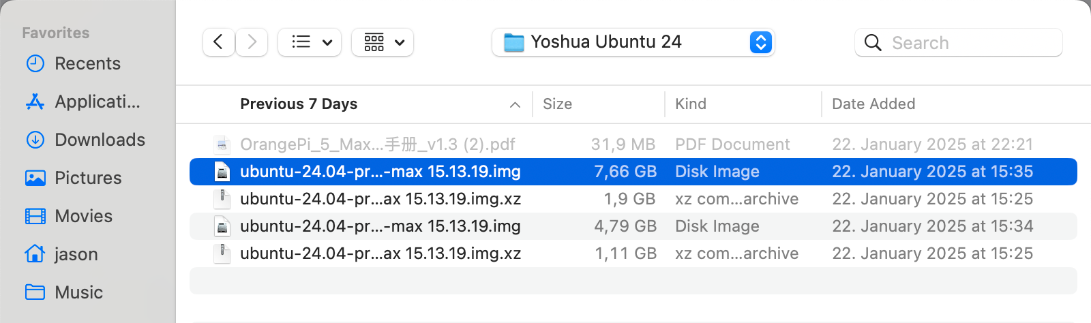Select the 4,79 GB disk image file
Screen dimensions: 1091x323
380,226
